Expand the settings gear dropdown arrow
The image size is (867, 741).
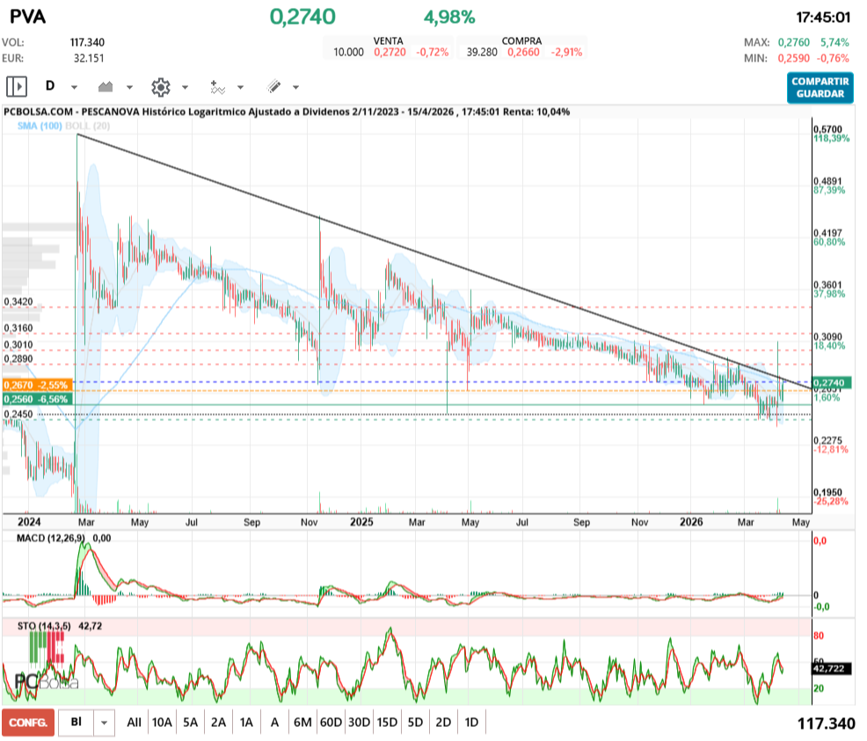click(185, 87)
